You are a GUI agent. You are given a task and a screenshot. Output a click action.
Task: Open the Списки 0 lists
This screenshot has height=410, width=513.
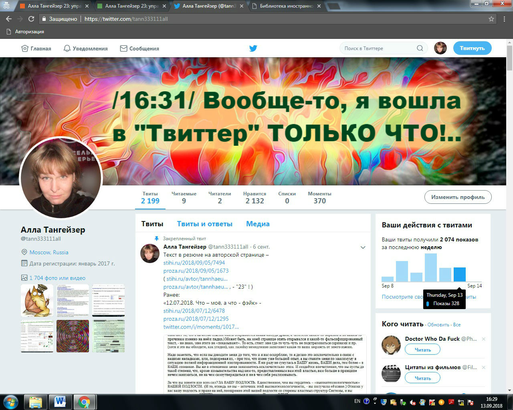pos(287,197)
